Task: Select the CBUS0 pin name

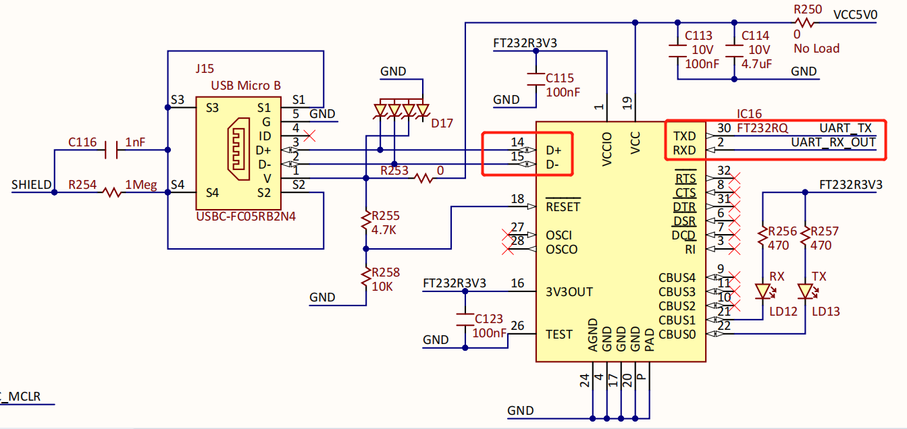Action: point(677,335)
